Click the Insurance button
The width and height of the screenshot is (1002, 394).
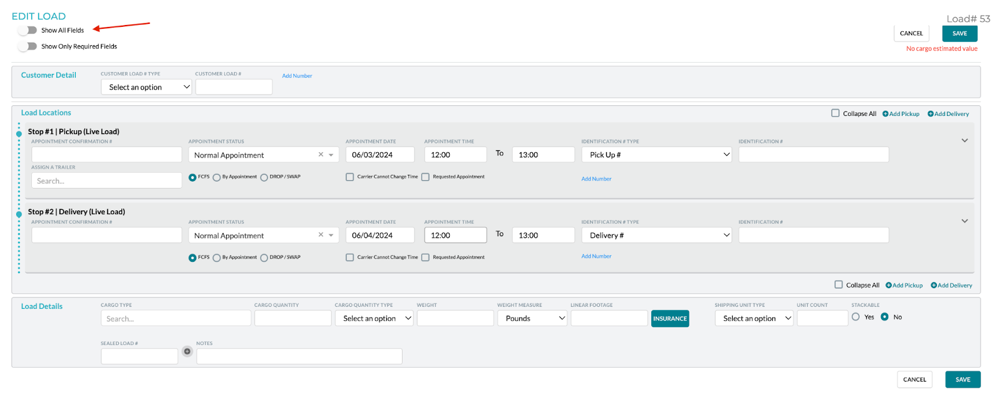670,319
